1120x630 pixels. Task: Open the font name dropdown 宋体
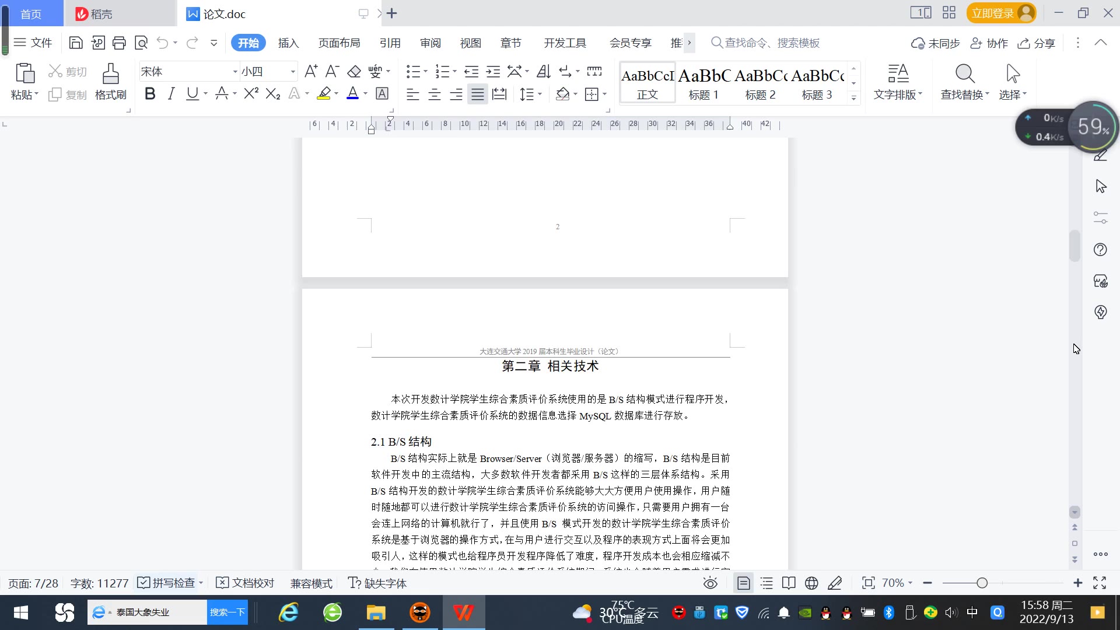[235, 72]
